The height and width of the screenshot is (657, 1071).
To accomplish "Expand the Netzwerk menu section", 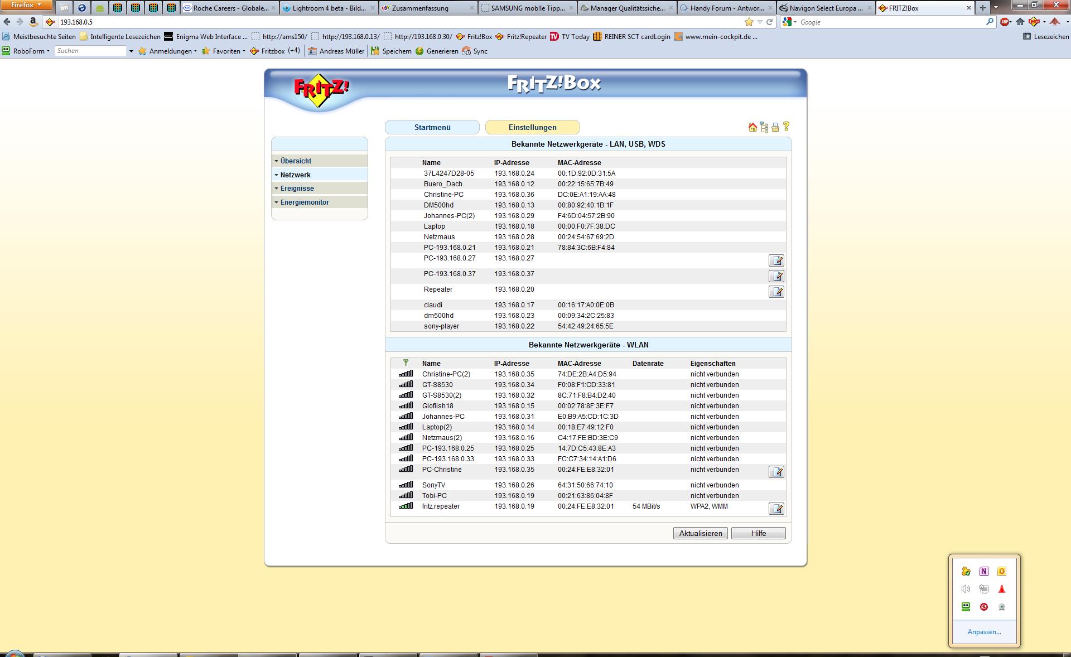I will pyautogui.click(x=320, y=175).
